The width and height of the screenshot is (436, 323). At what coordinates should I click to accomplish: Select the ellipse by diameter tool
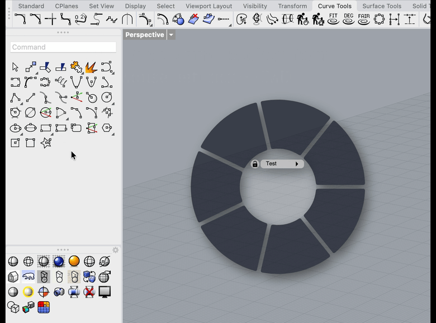tap(30, 128)
